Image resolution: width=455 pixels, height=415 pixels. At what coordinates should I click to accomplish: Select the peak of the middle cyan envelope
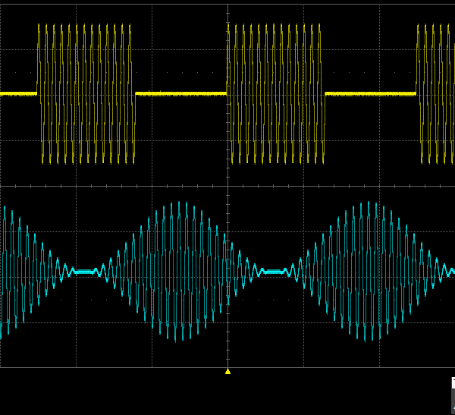click(x=180, y=203)
